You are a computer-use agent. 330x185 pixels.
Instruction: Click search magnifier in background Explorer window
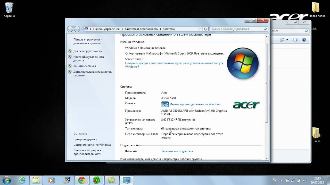[x=306, y=31]
